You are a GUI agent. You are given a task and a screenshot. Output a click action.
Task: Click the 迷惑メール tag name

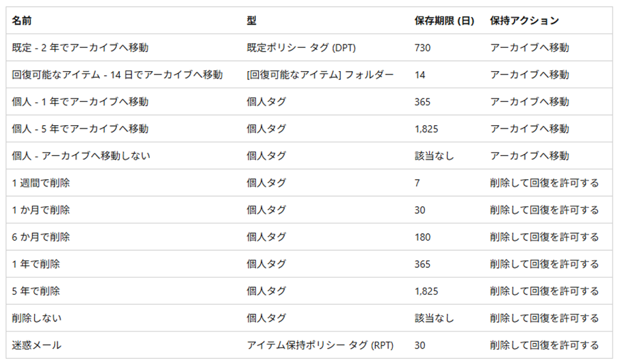[37, 345]
